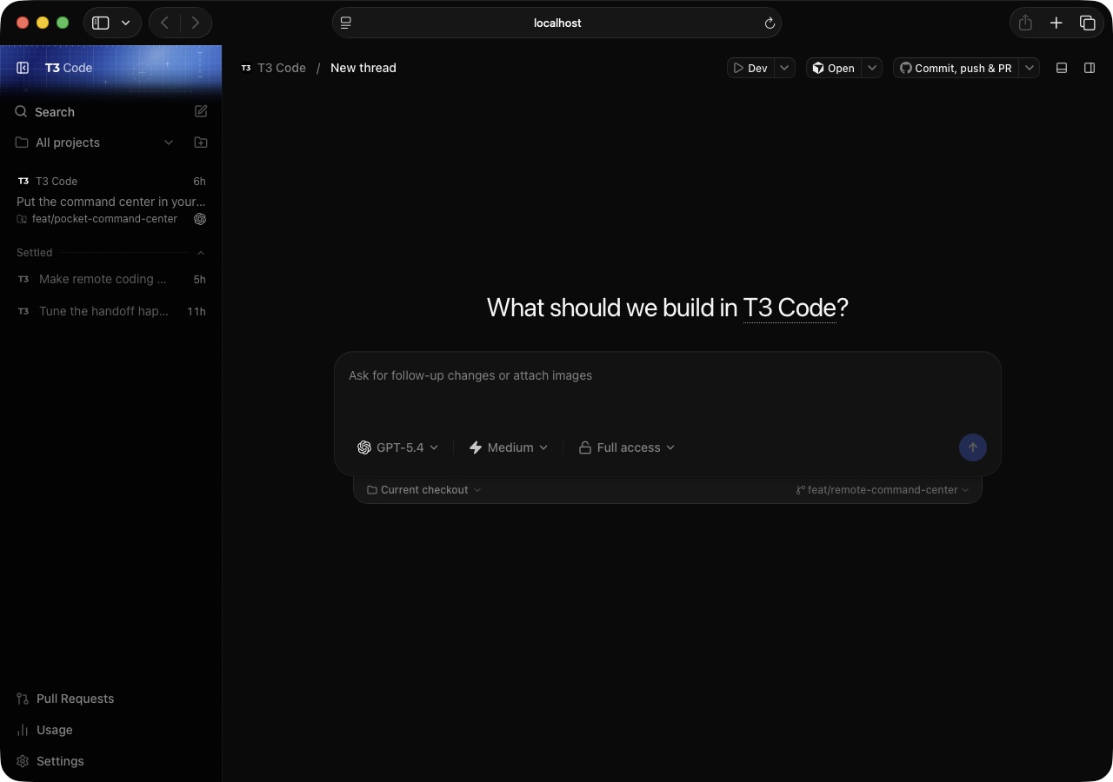
Task: Click the Search magnifier in sidebar
Action: 22,111
